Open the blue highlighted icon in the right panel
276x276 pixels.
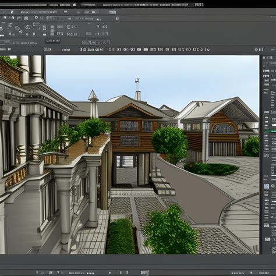pyautogui.click(x=267, y=186)
